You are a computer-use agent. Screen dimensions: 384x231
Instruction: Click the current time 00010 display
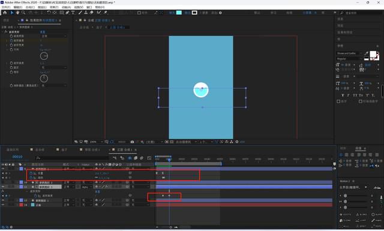click(17, 157)
